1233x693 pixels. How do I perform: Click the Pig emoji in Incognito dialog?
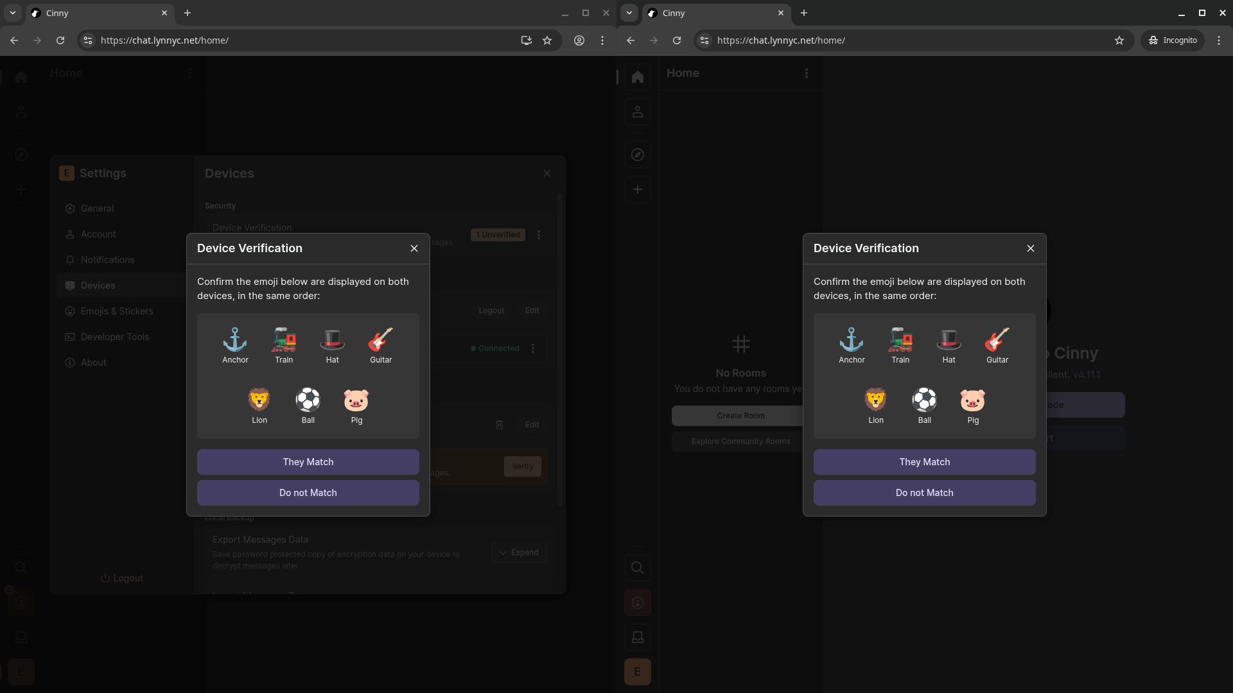[973, 400]
